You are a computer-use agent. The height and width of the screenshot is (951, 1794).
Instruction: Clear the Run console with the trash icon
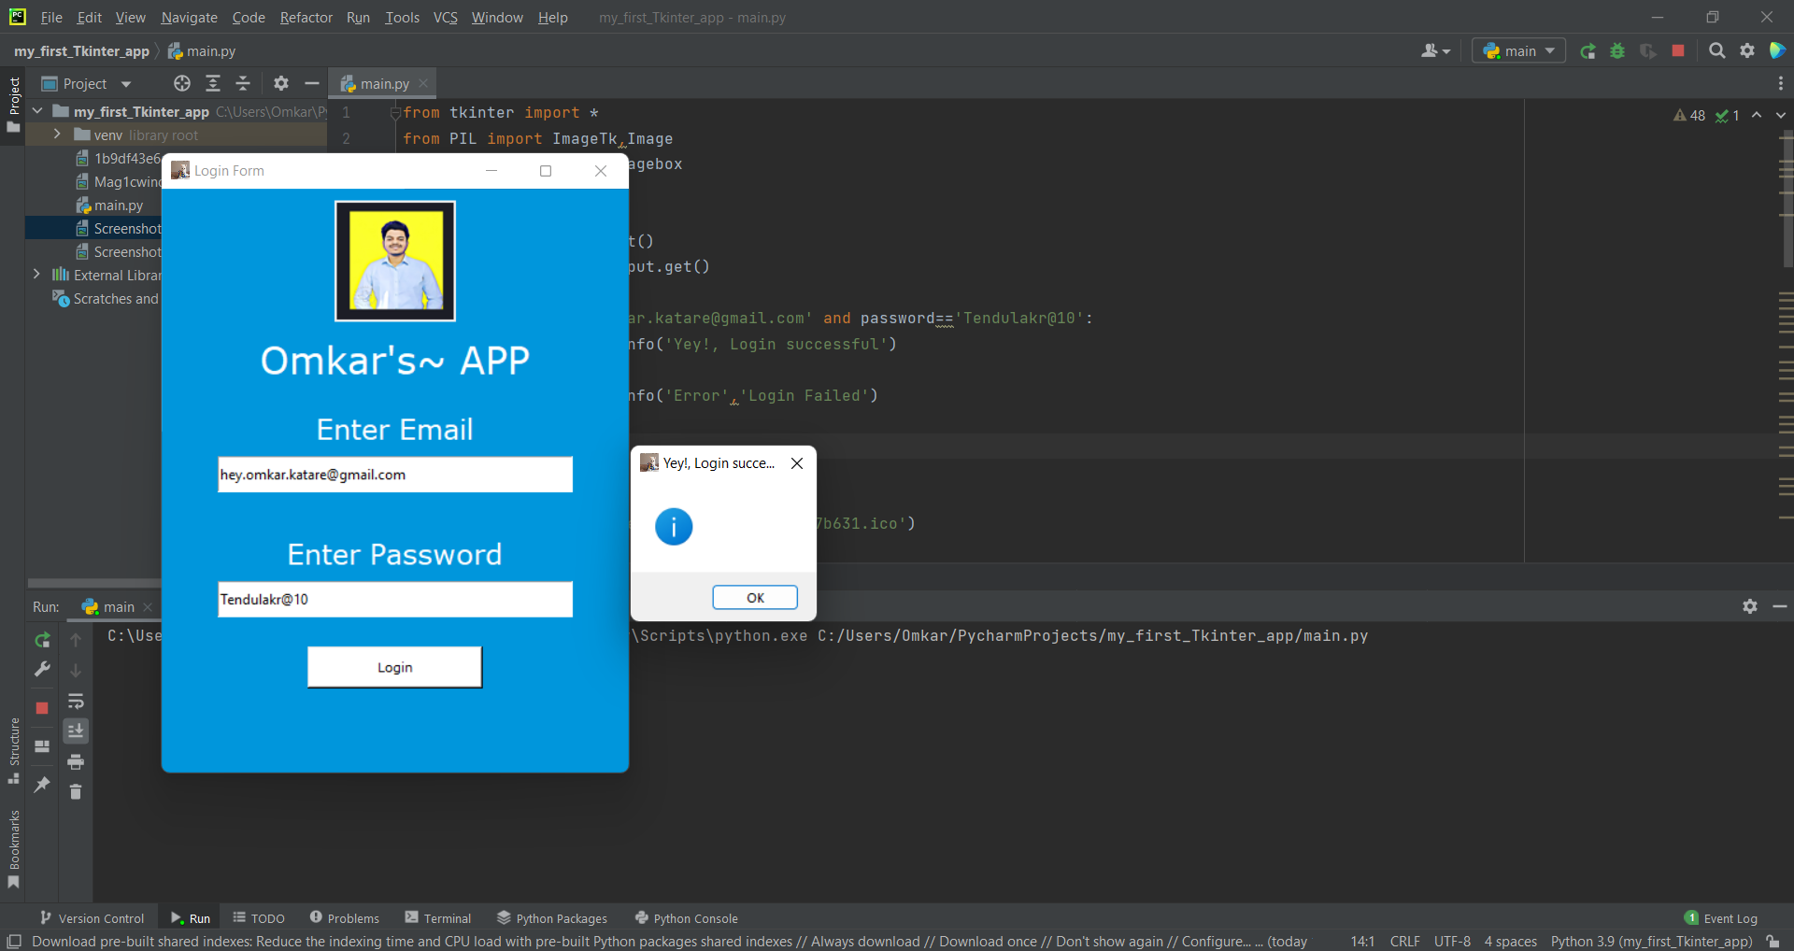(x=75, y=791)
